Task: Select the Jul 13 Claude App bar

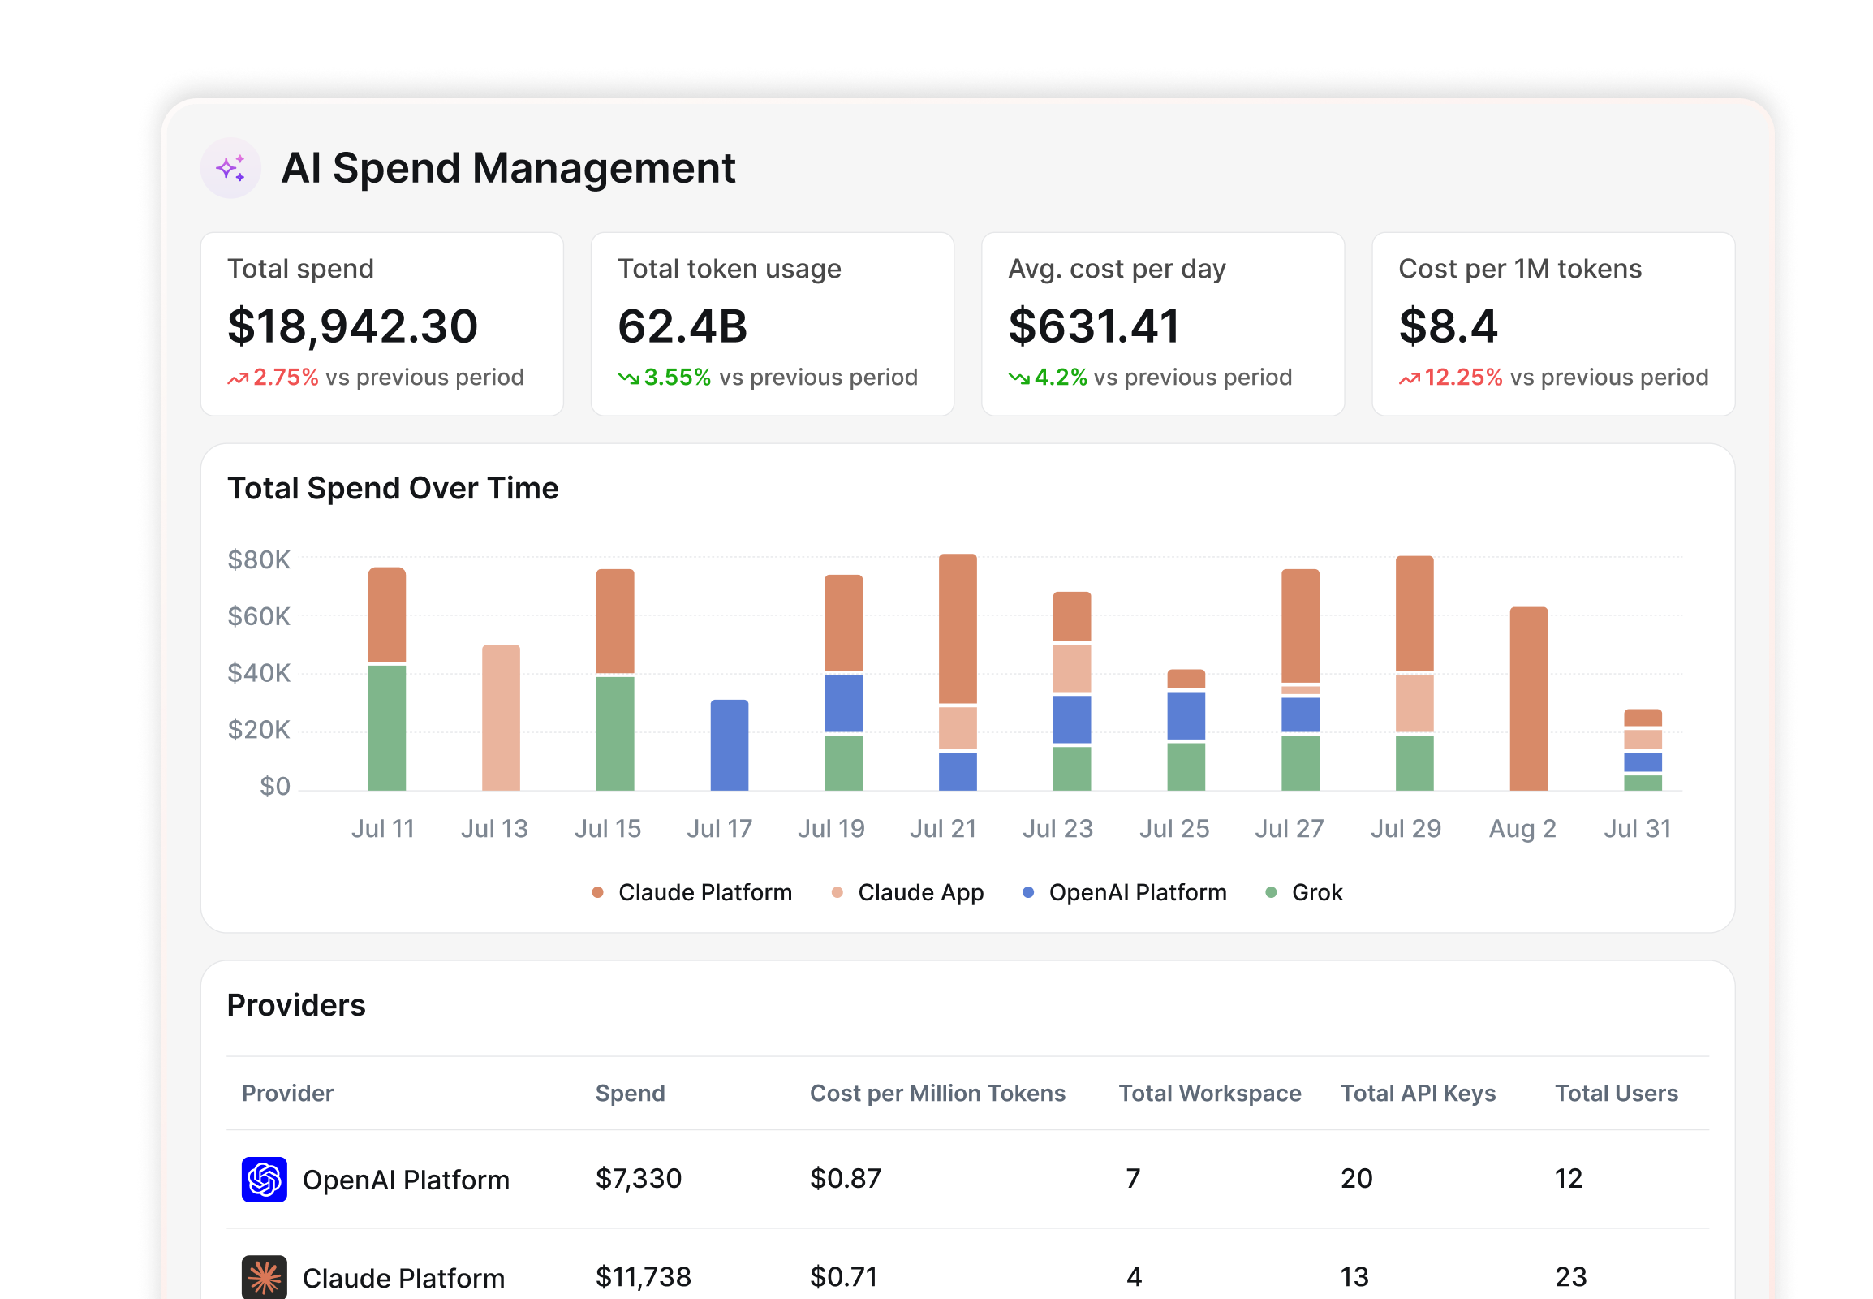Action: click(501, 718)
